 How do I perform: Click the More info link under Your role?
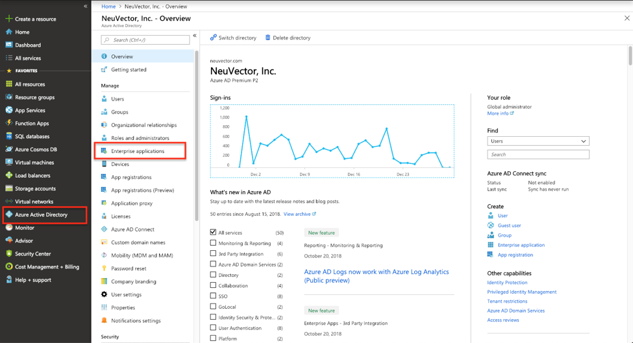coord(500,113)
